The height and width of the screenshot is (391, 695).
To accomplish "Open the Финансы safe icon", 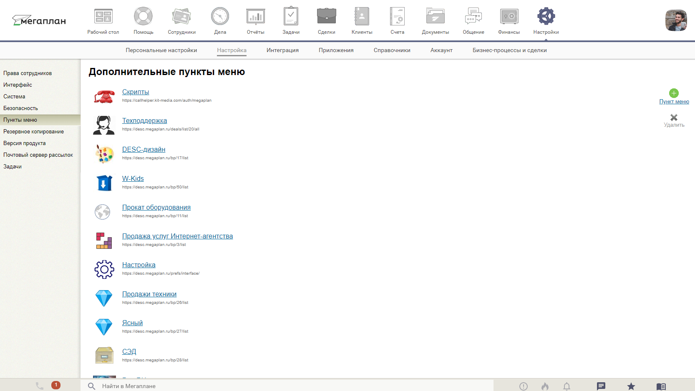I will (x=509, y=16).
